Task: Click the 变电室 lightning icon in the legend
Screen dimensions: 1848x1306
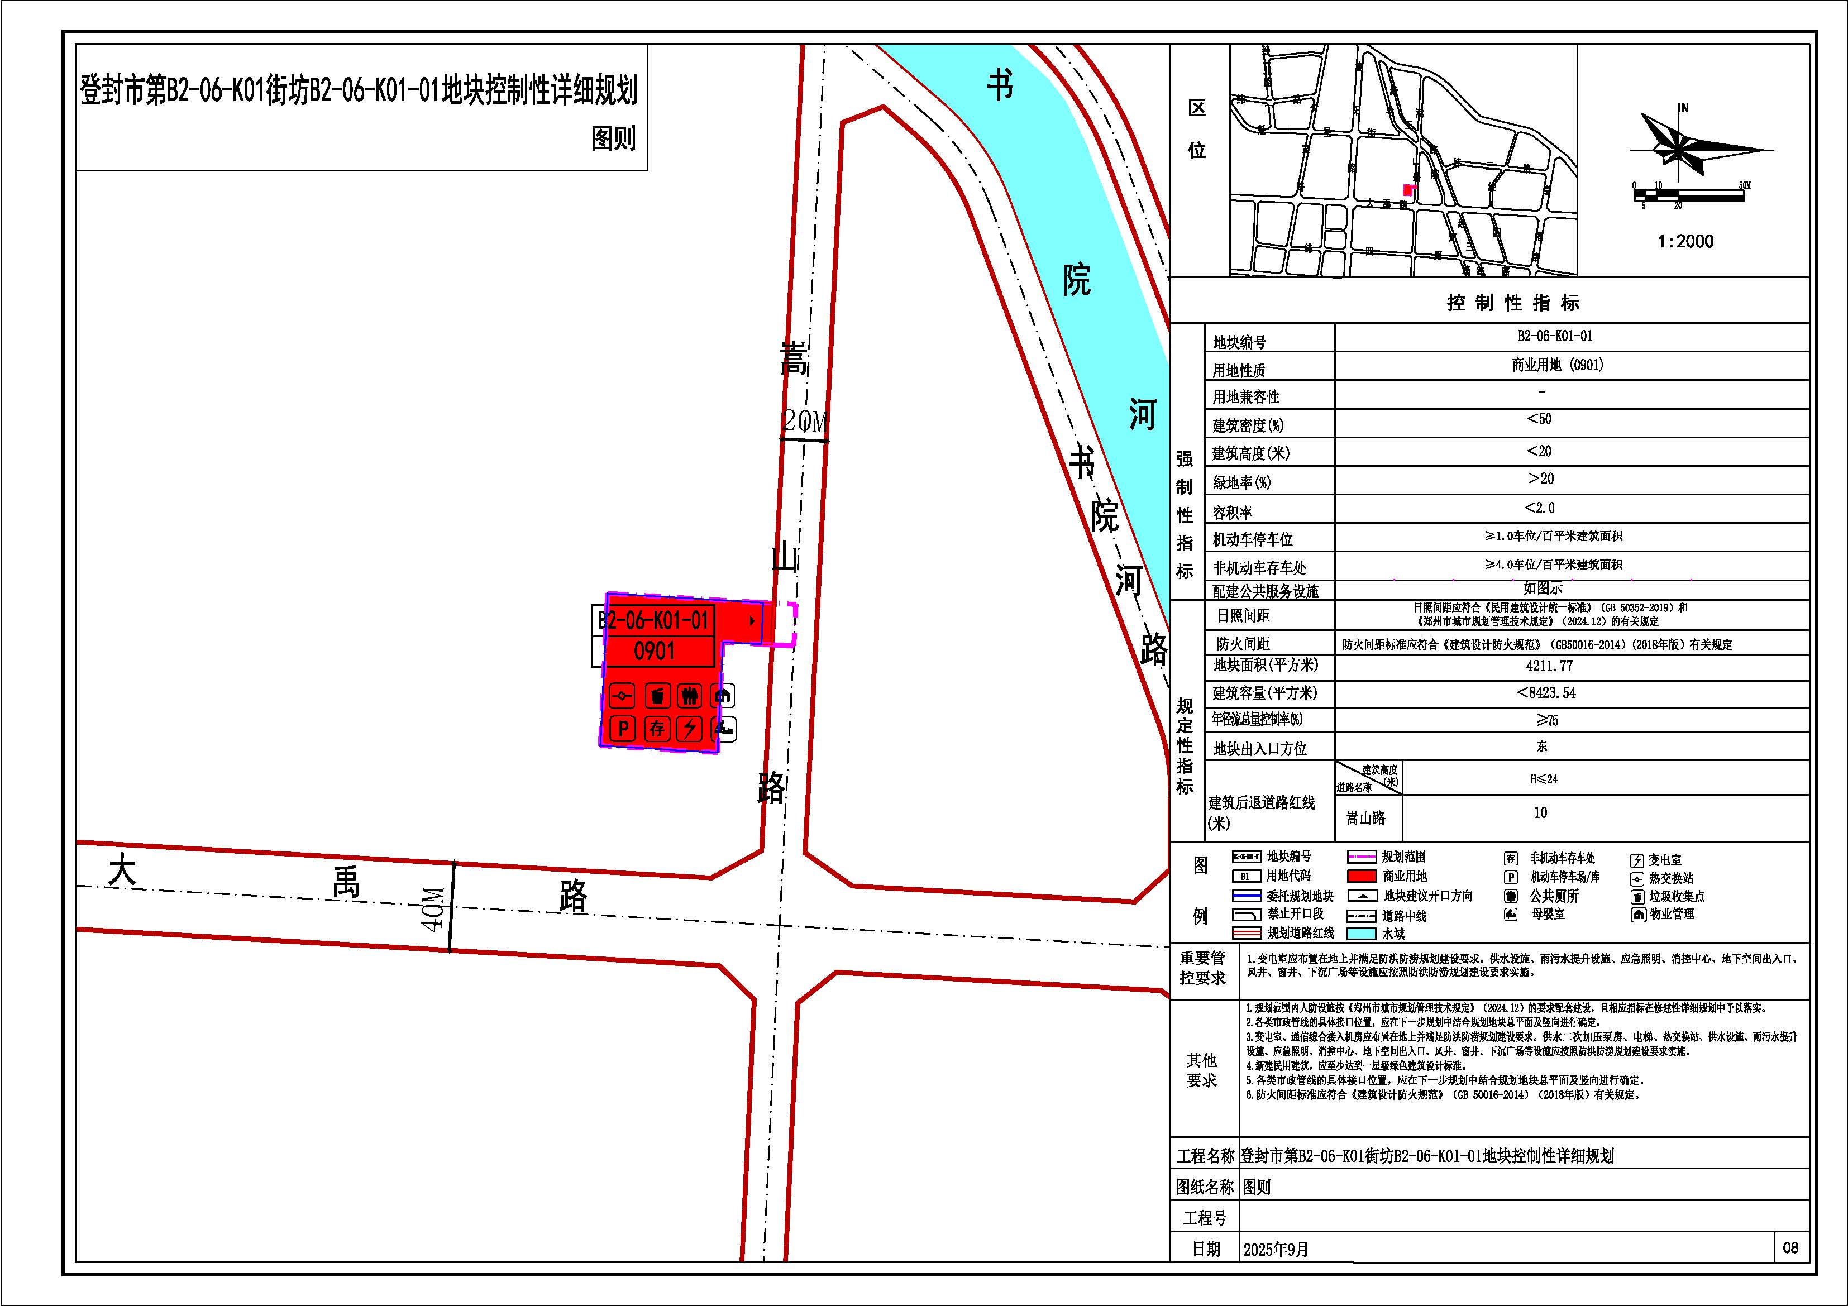Action: [1636, 861]
